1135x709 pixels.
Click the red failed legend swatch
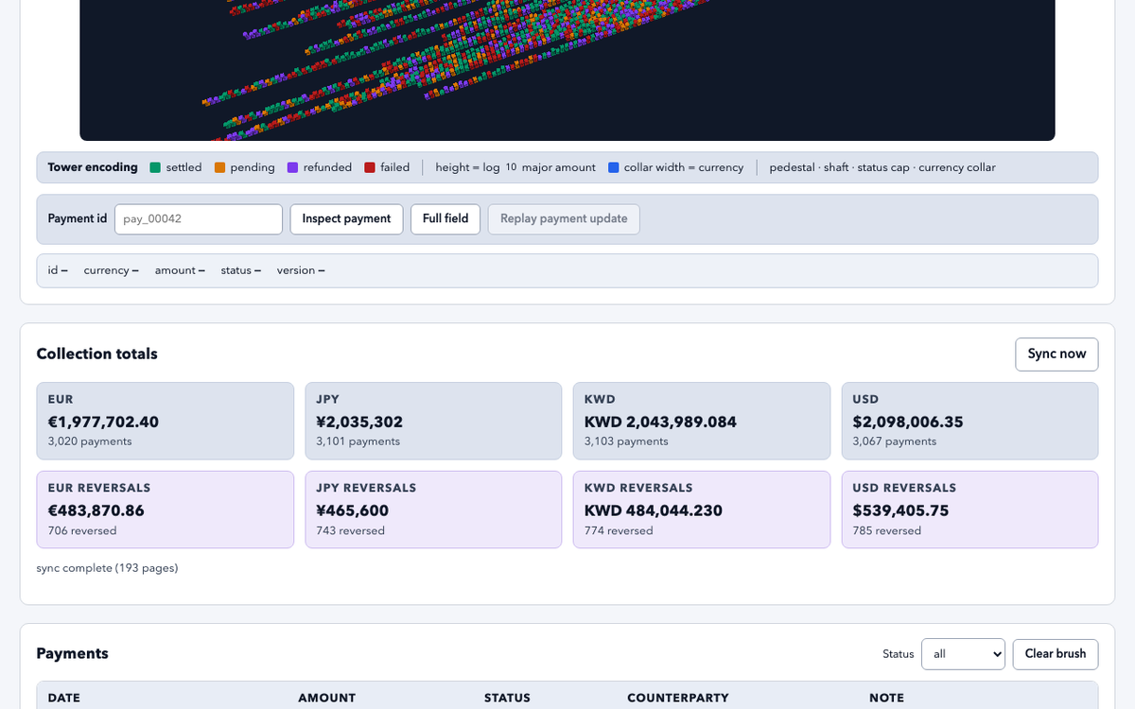pyautogui.click(x=370, y=168)
